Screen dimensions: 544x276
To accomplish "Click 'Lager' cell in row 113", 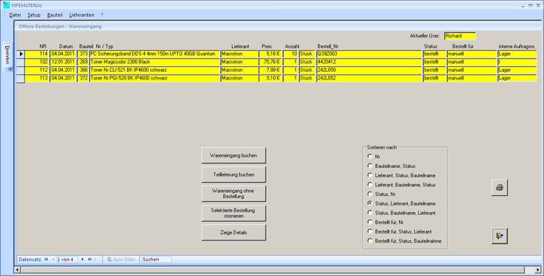I will [x=517, y=78].
